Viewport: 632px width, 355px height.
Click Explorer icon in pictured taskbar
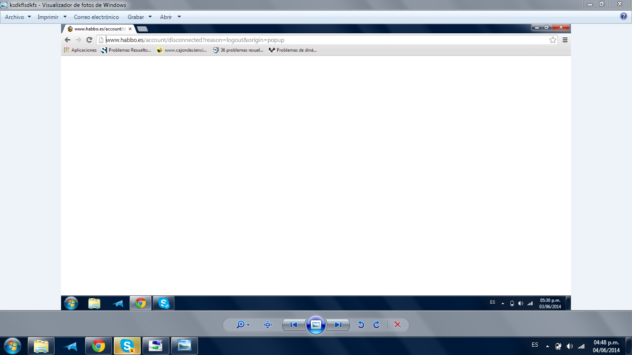point(94,303)
